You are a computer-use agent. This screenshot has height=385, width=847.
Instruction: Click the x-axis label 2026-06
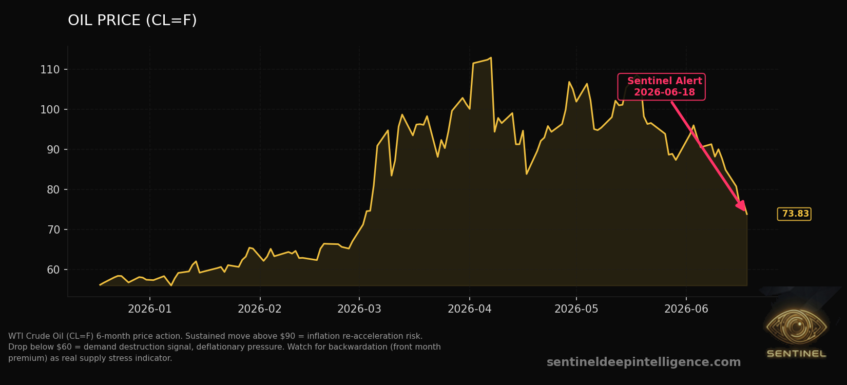(686, 309)
